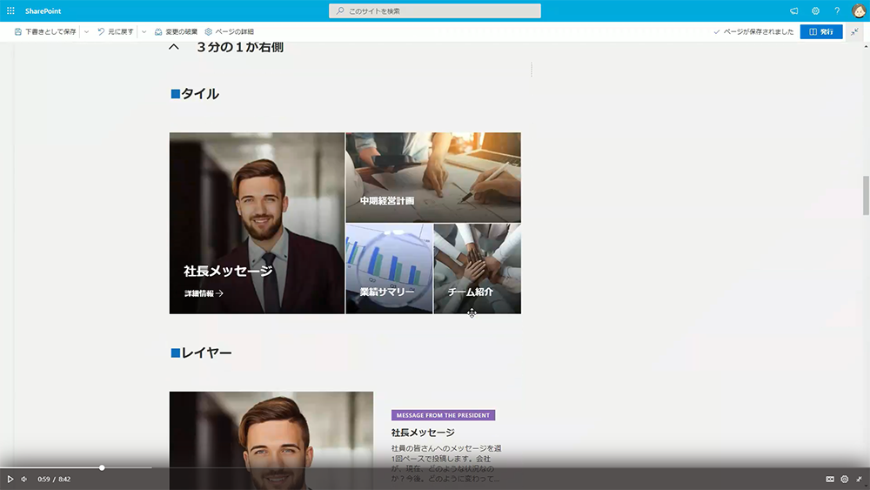Click the president photo in layer hero
This screenshot has width=870, height=490.
[x=271, y=440]
